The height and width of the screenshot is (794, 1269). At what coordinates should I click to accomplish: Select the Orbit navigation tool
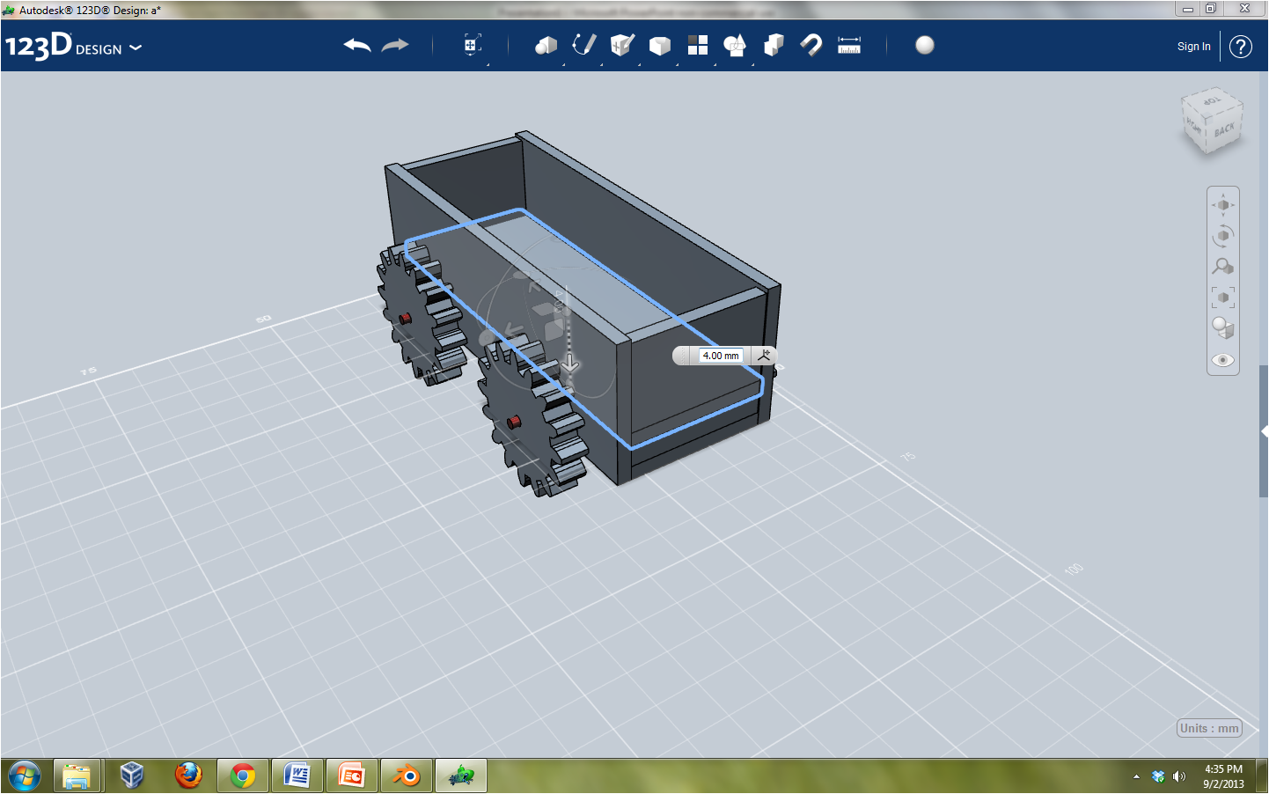click(1223, 236)
